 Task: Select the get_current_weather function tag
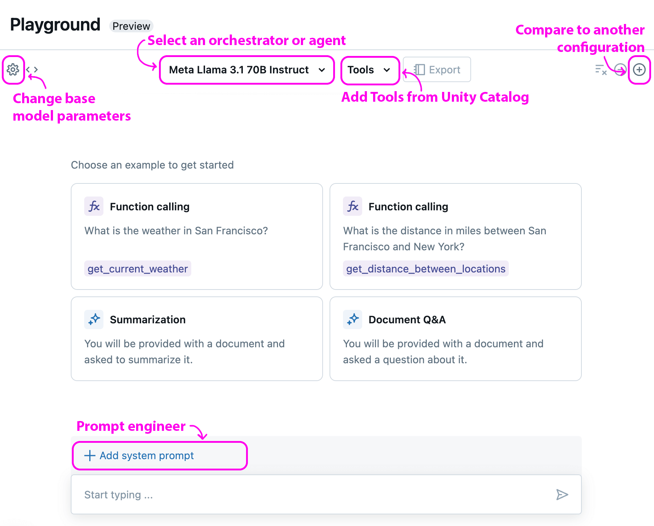click(x=138, y=269)
